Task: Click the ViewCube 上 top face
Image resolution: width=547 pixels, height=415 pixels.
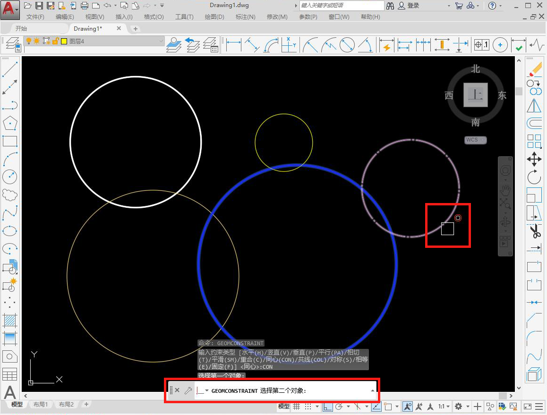Action: (476, 95)
